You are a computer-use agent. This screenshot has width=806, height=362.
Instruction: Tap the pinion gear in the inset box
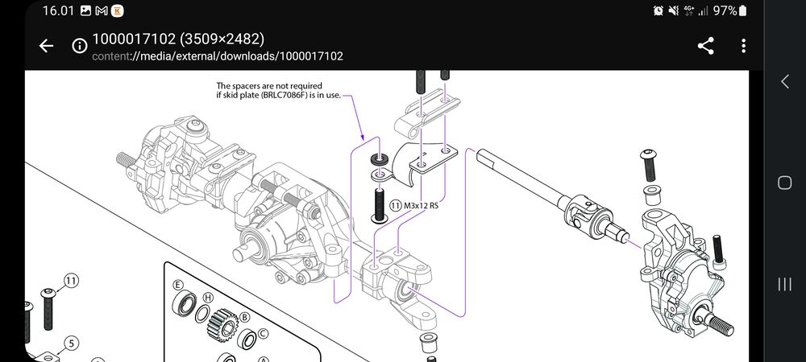click(x=222, y=326)
